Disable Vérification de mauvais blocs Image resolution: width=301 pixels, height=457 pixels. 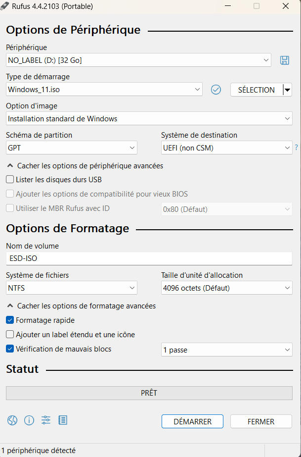tap(10, 349)
